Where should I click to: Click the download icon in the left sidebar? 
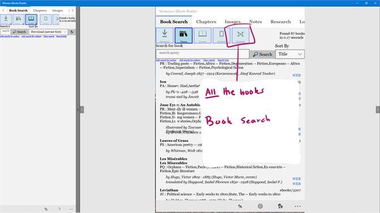(x=6, y=19)
